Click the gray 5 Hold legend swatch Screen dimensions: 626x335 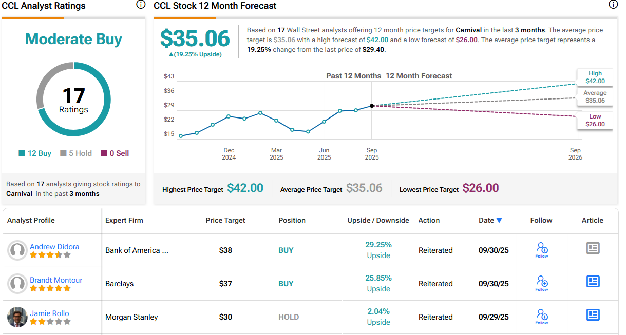[x=63, y=153]
